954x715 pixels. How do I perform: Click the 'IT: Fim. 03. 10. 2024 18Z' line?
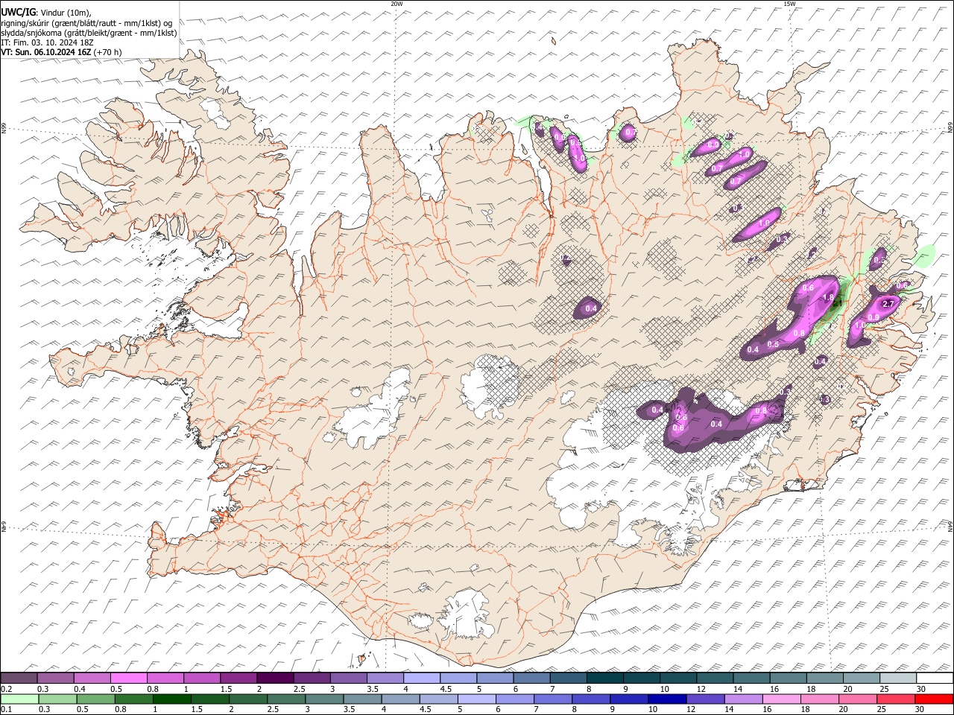tap(47, 42)
